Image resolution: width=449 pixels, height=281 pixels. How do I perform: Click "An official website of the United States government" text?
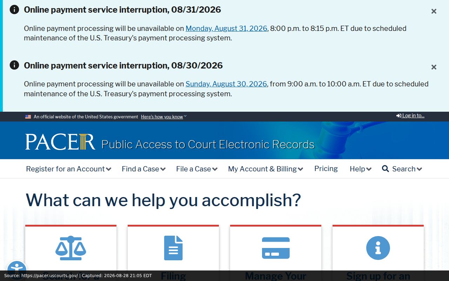point(86,117)
